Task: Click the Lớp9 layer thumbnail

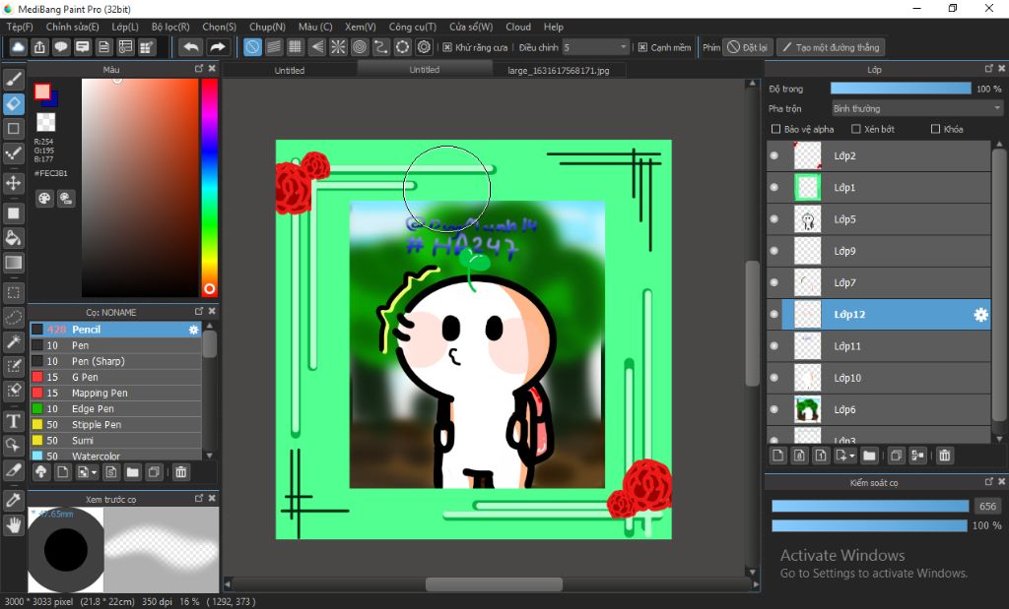Action: pos(808,251)
